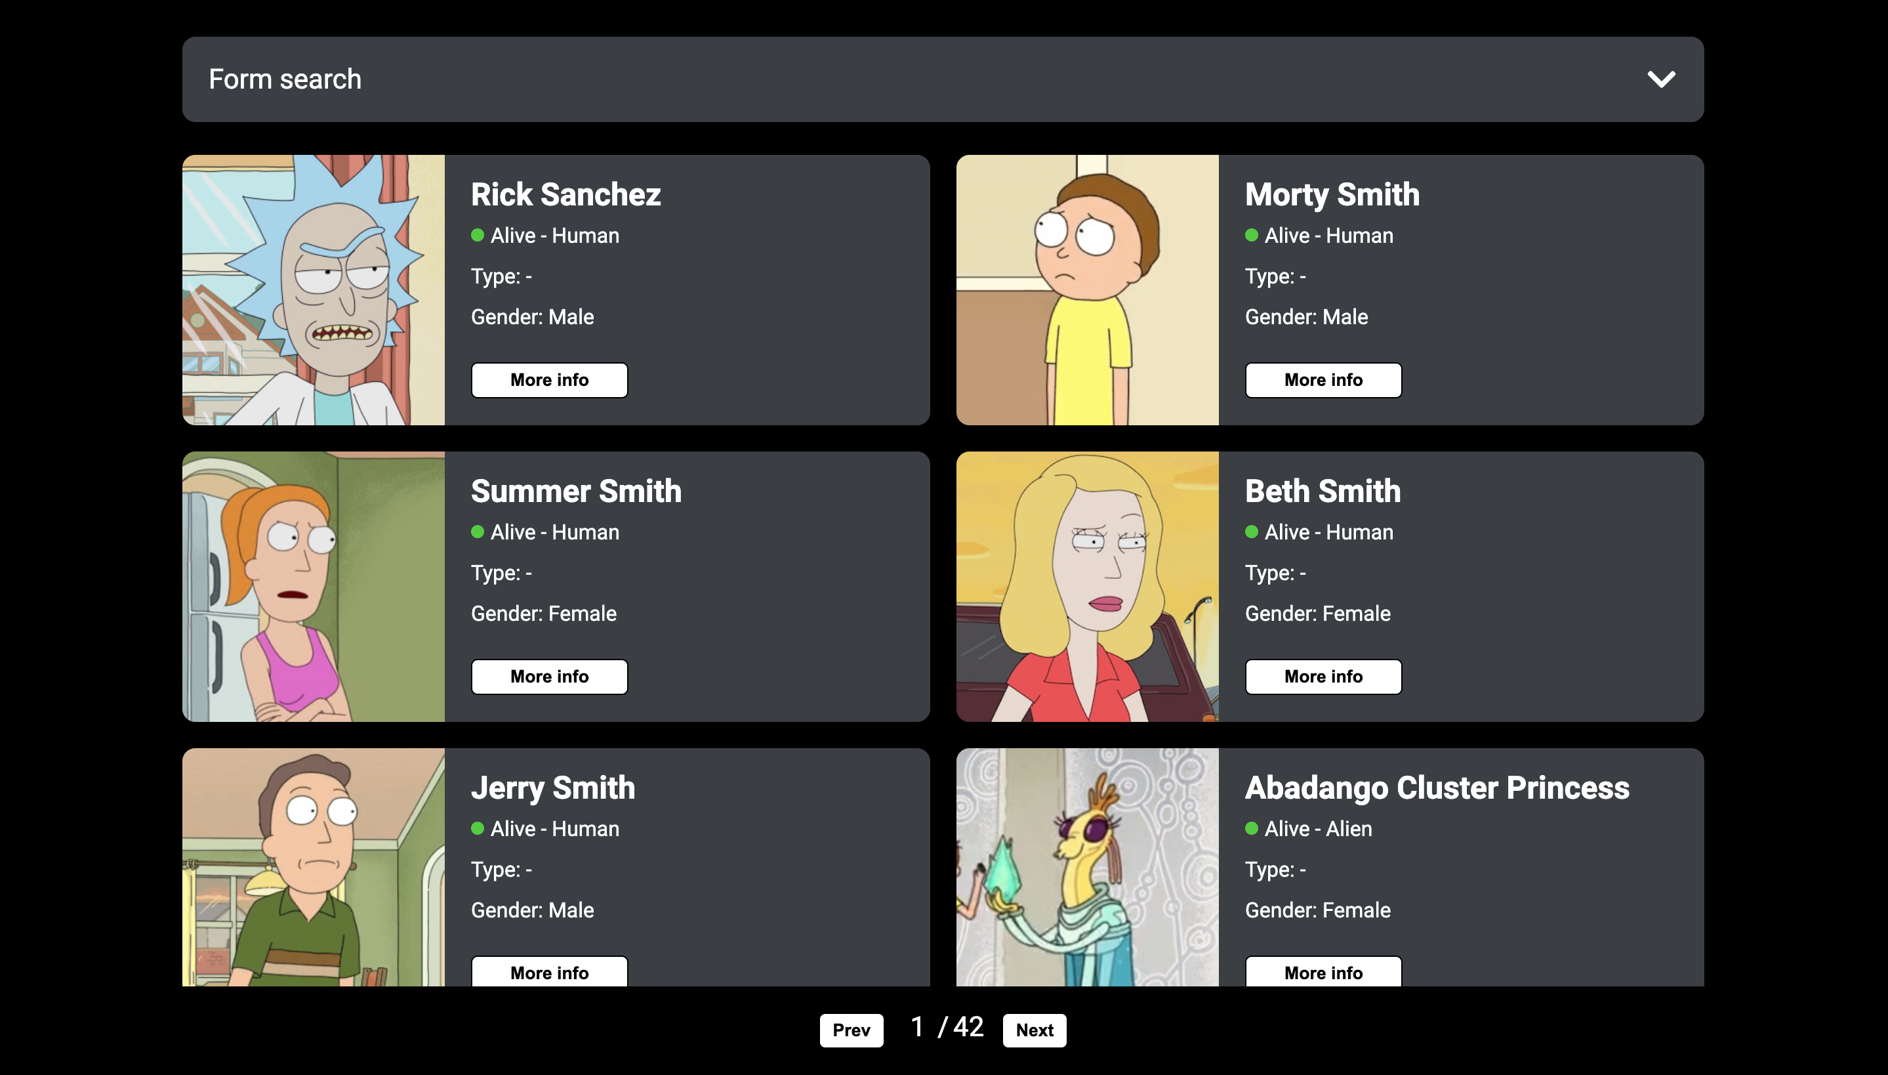Screen dimensions: 1888x1075
Task: Click Gender: Female on Summer Smith card
Action: (544, 614)
